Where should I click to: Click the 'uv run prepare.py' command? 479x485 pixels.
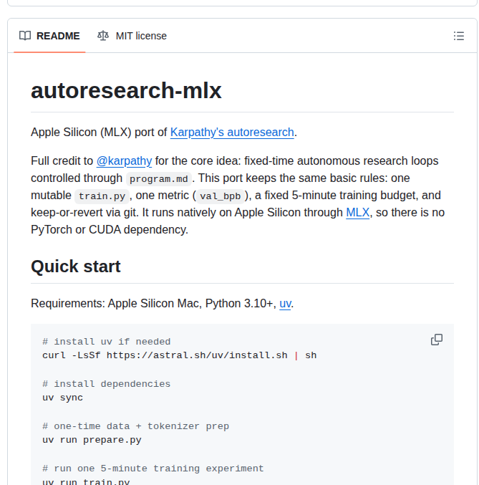[92, 440]
